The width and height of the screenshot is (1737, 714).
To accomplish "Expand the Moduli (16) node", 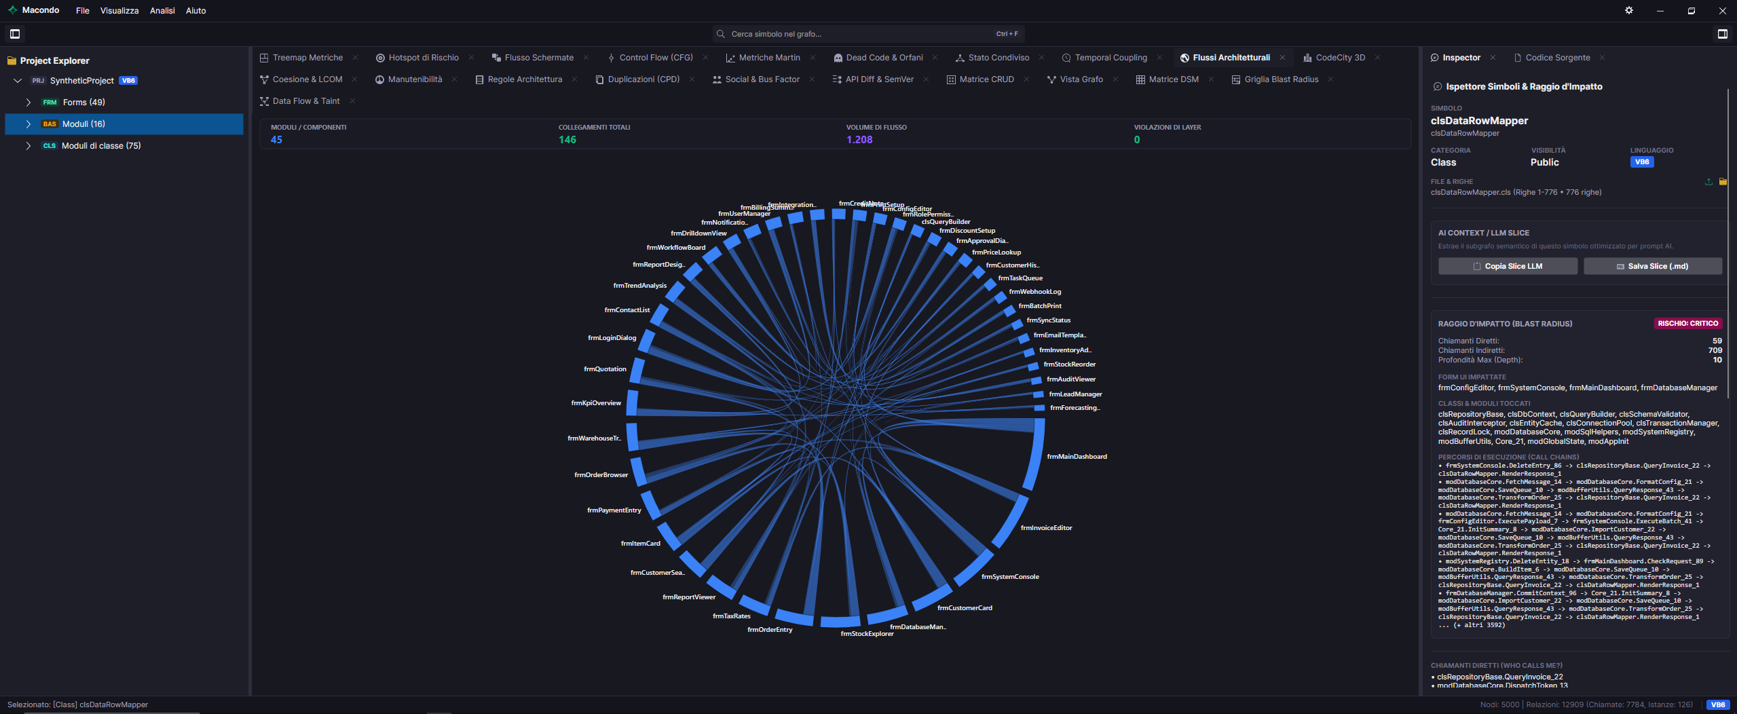I will [29, 124].
